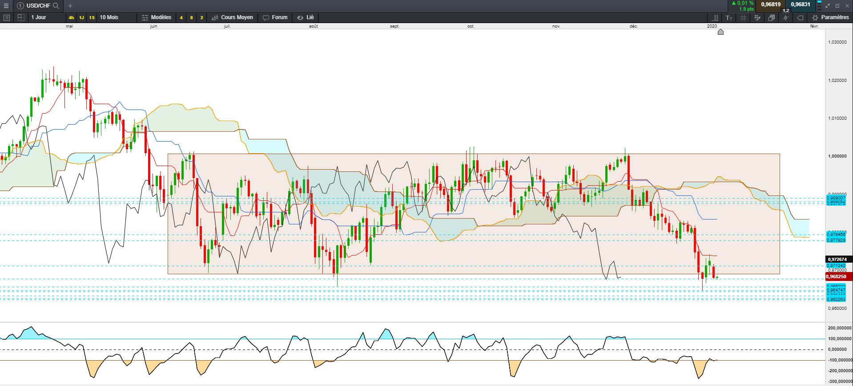This screenshot has height=386, width=853.
Task: Click the buy price 0,96831
Action: point(801,4)
